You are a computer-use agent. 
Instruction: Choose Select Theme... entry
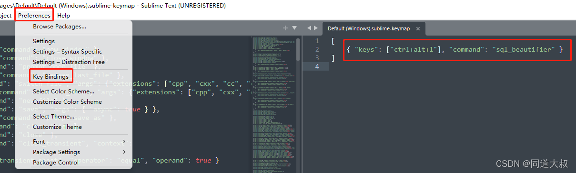click(x=54, y=117)
